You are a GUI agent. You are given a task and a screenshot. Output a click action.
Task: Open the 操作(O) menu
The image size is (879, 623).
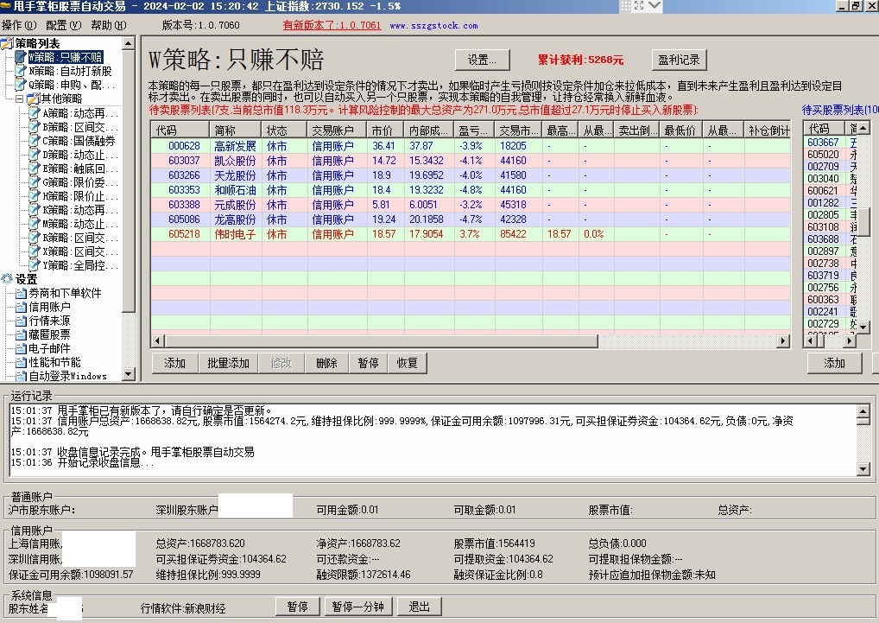pos(19,25)
